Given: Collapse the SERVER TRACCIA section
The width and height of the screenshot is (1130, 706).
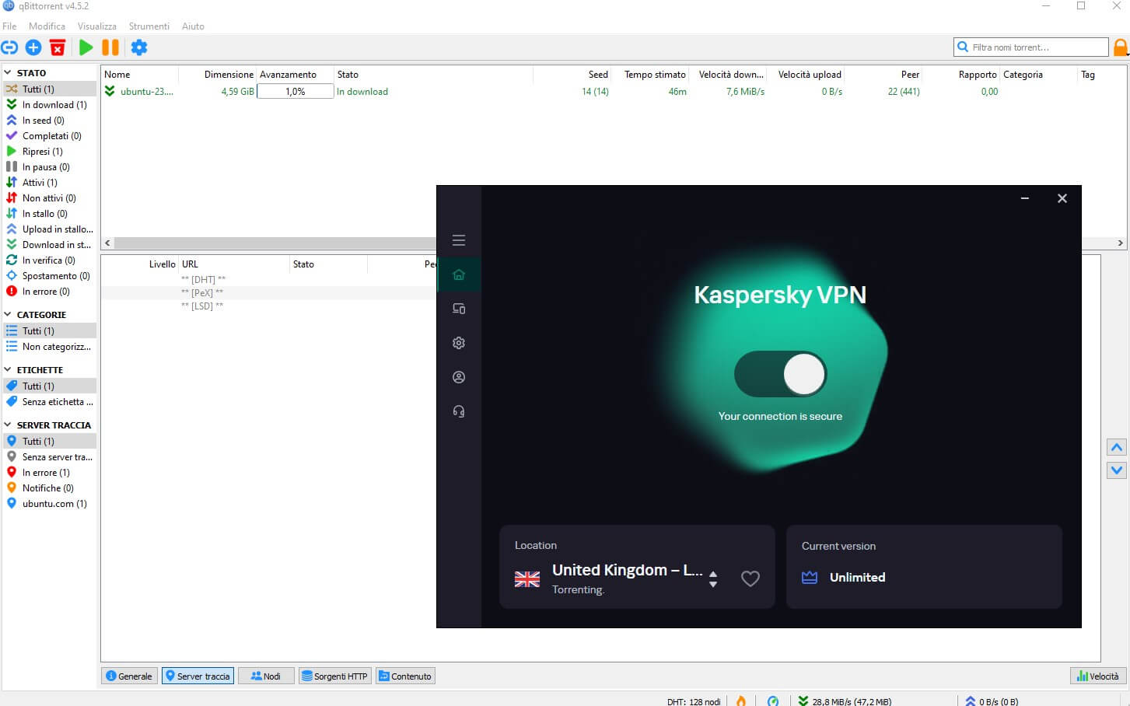Looking at the screenshot, I should tap(8, 425).
